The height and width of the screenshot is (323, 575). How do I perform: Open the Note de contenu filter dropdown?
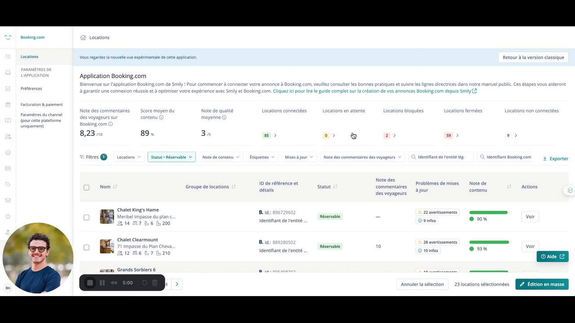(x=221, y=157)
